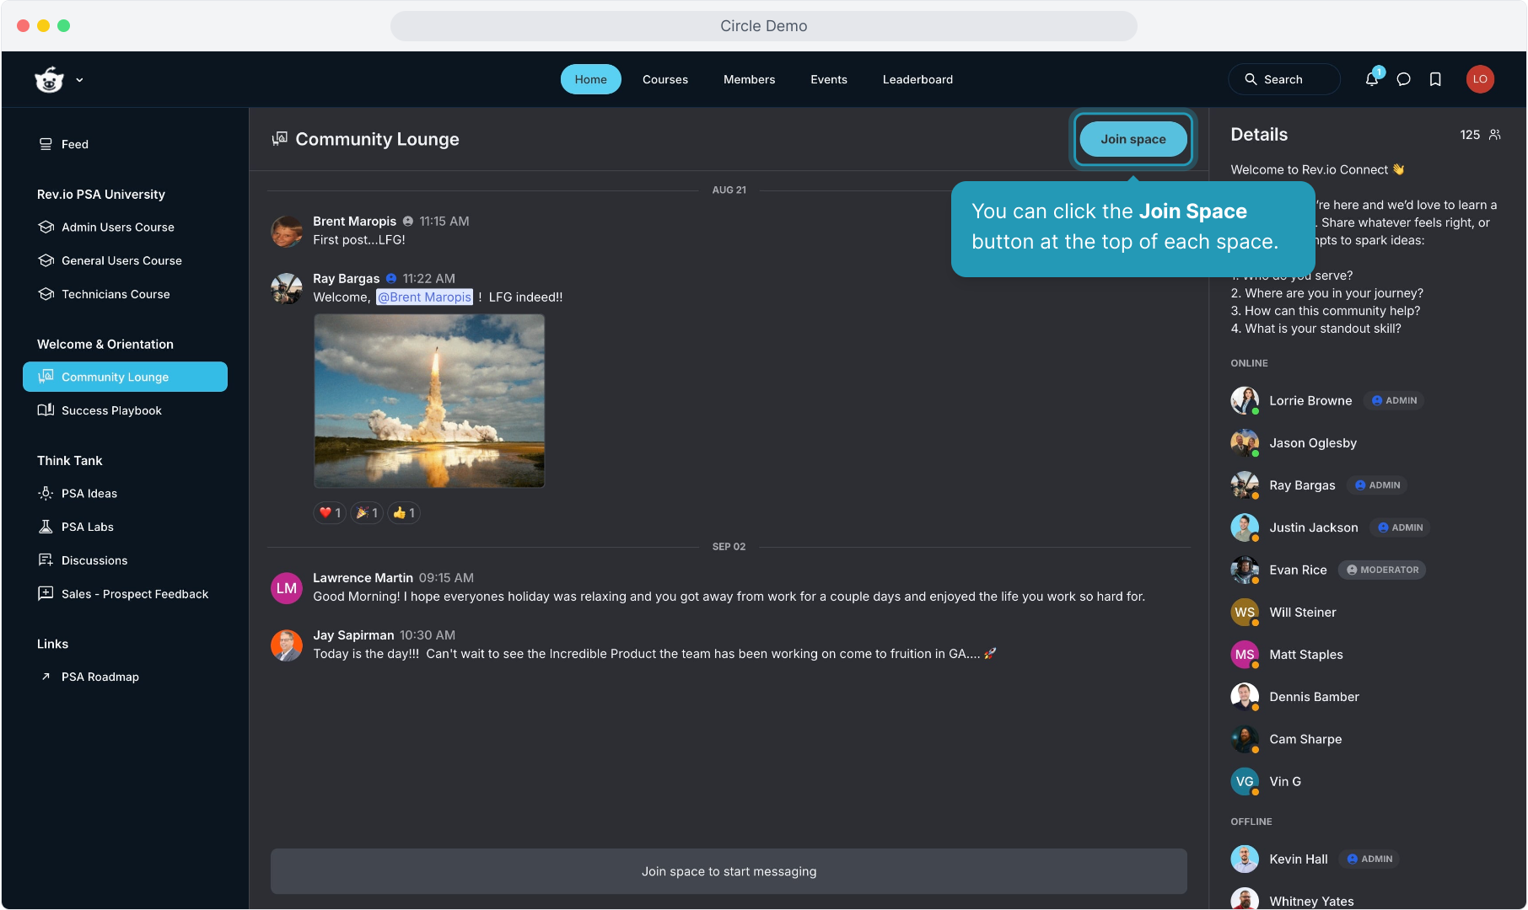The width and height of the screenshot is (1528, 910).
Task: Open Admin Users Course
Action: (x=125, y=227)
